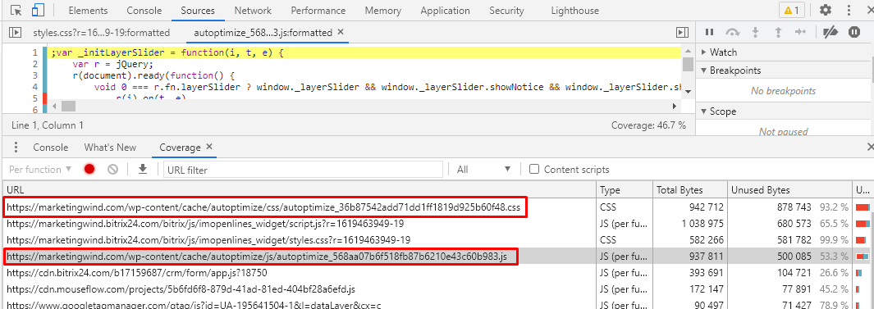Open the Lighthouse panel tab

[x=574, y=11]
